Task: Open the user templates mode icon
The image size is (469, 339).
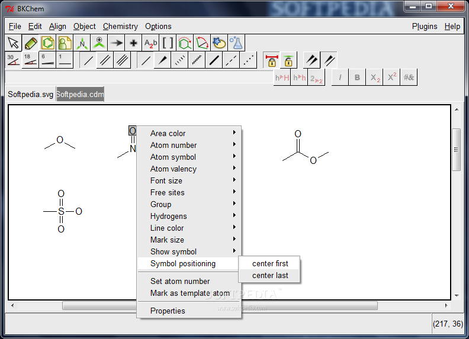Action: (x=65, y=43)
